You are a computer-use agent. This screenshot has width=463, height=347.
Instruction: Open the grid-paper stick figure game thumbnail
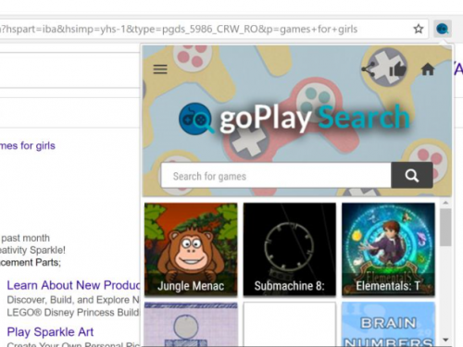[191, 324]
